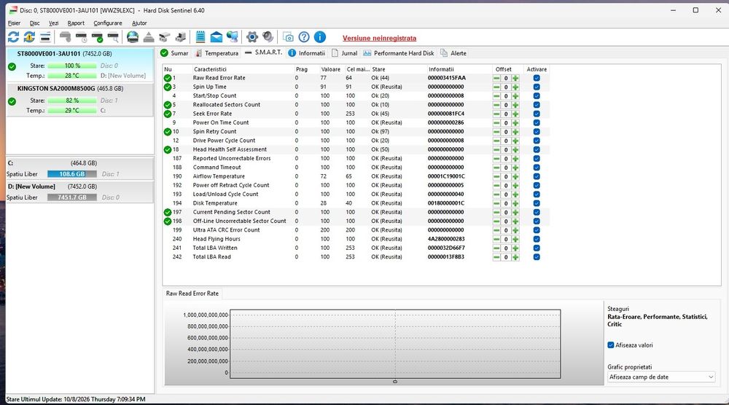The height and width of the screenshot is (405, 729).
Task: Switch to the Sumar tab
Action: [x=174, y=53]
